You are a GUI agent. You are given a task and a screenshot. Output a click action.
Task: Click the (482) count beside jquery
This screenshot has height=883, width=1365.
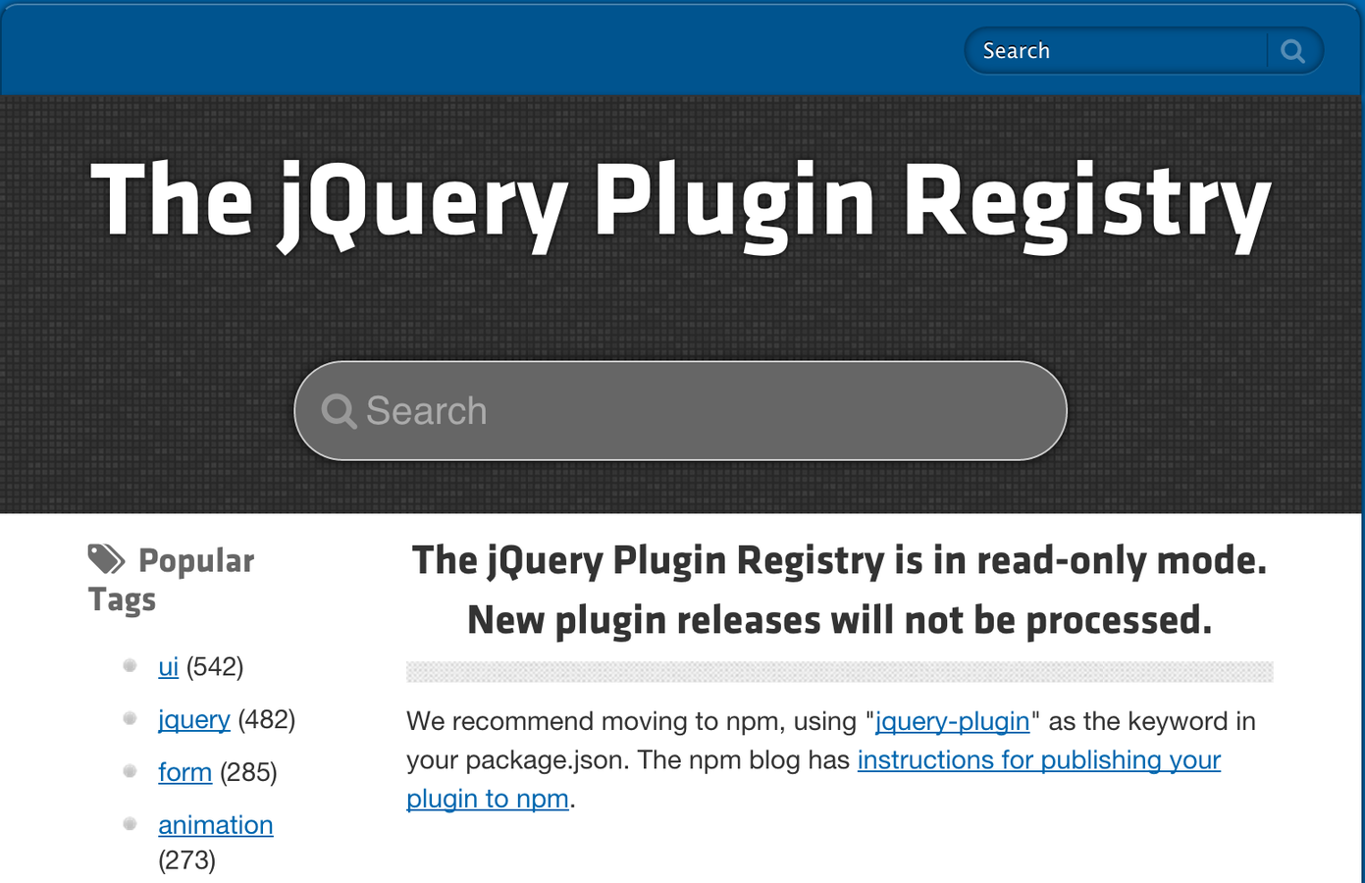(267, 720)
